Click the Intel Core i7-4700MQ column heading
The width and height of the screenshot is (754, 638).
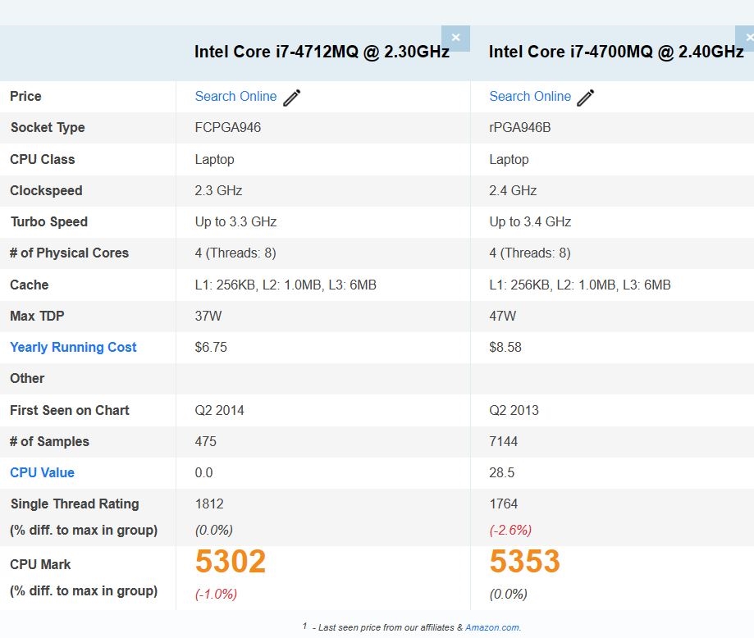click(x=616, y=52)
